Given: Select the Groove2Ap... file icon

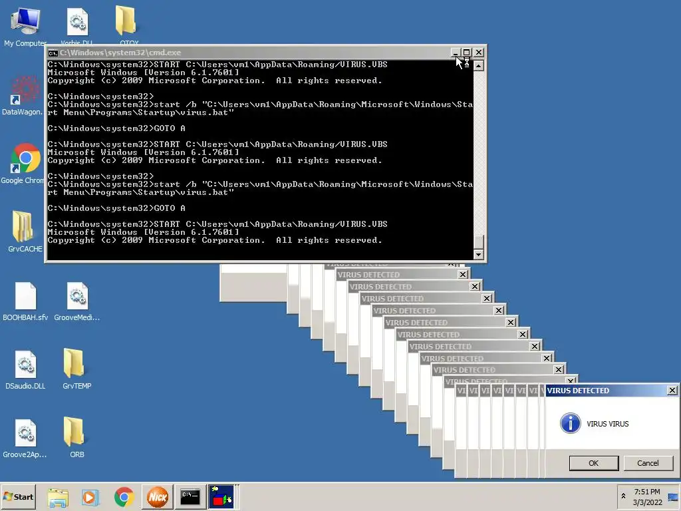Looking at the screenshot, I should pyautogui.click(x=25, y=438).
